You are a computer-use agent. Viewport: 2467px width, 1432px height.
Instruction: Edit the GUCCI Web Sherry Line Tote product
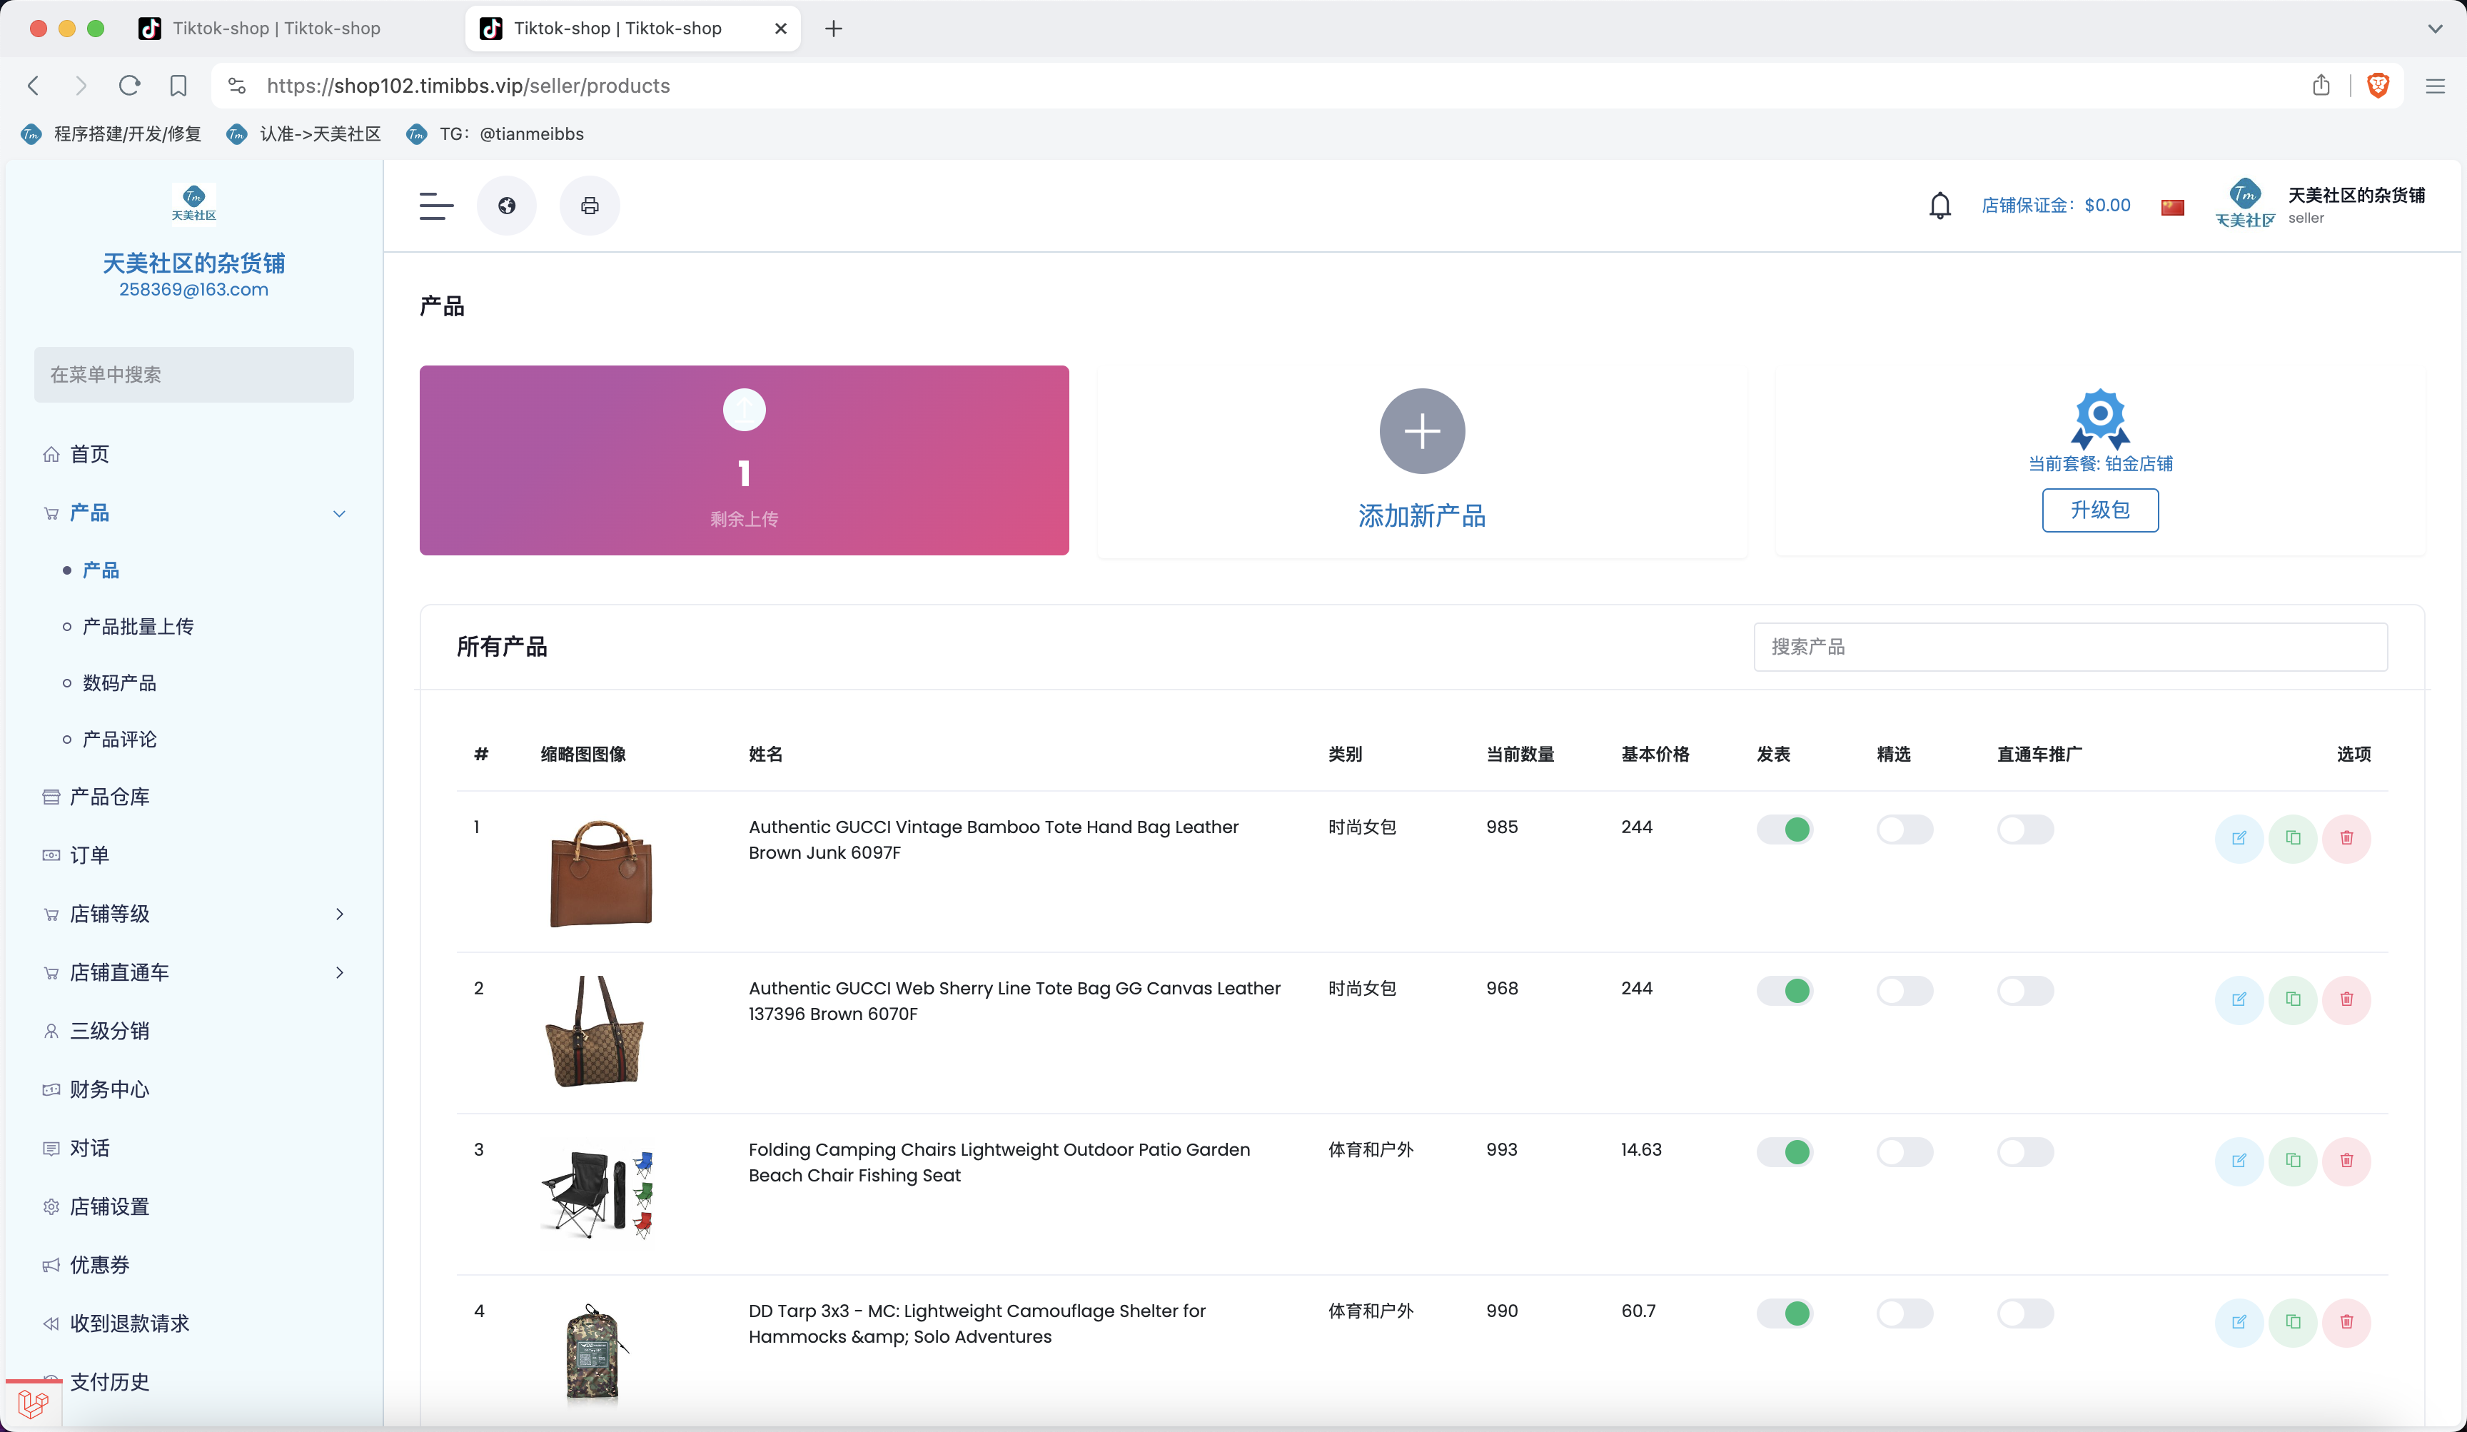2239,999
